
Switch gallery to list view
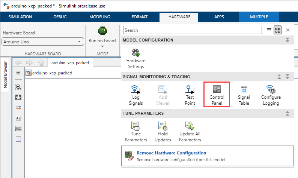click(x=269, y=30)
